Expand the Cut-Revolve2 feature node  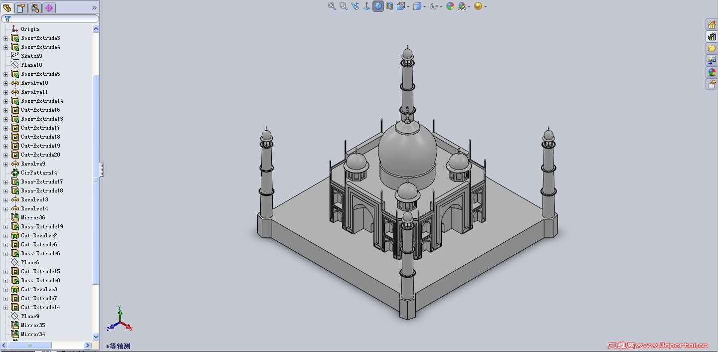(6, 236)
